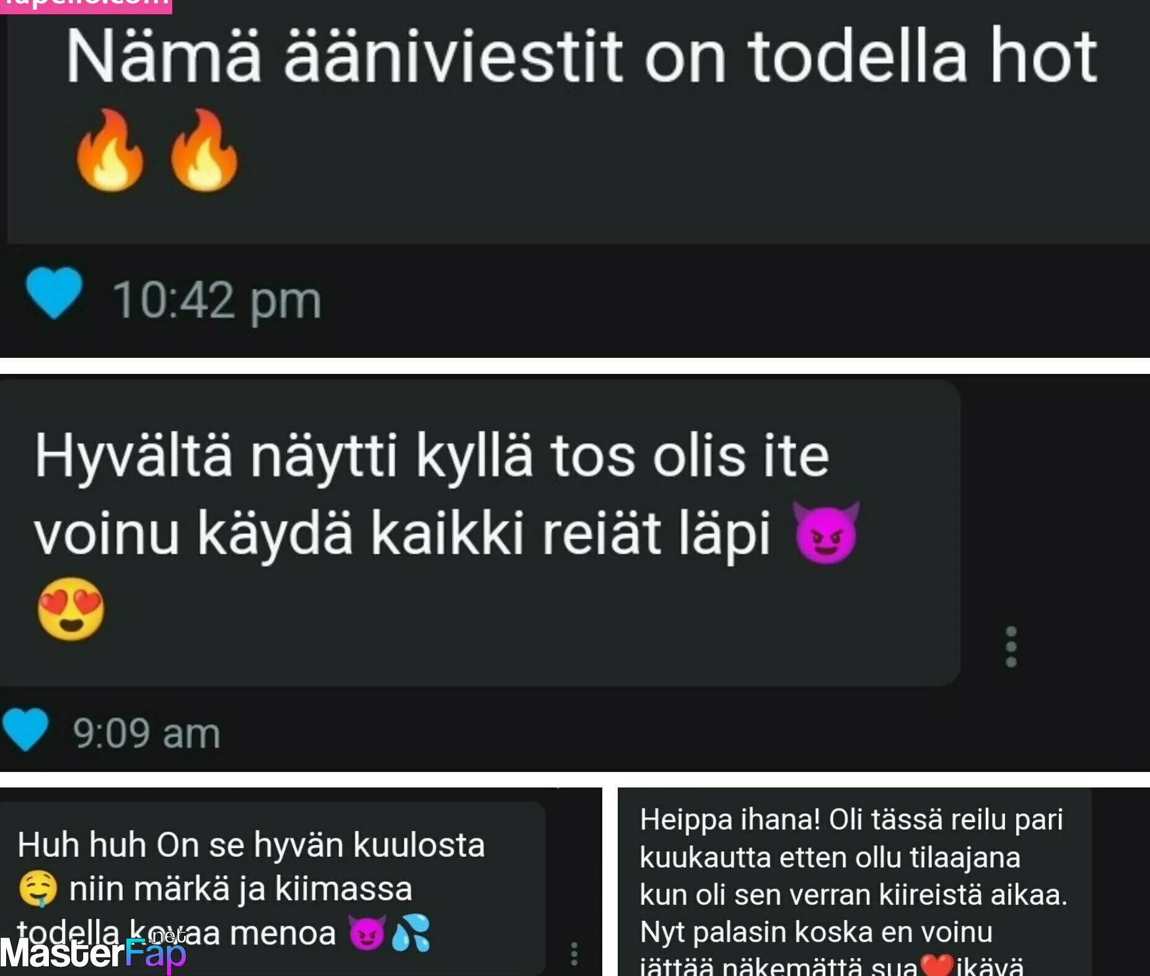Click the pink fapello.com watermark

point(86,6)
